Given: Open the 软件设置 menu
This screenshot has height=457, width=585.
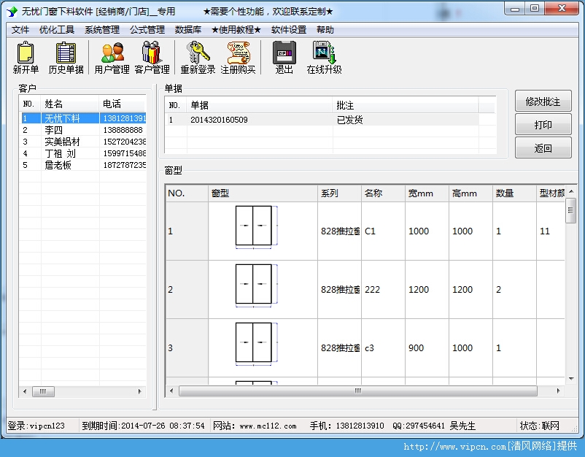Looking at the screenshot, I should (x=289, y=30).
